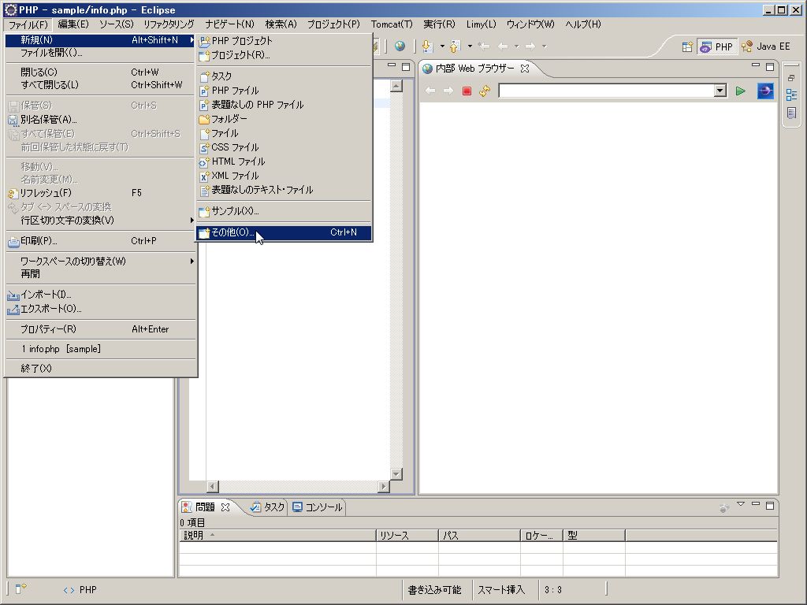Select 表題なしのテキスト・ファイル

(284, 190)
